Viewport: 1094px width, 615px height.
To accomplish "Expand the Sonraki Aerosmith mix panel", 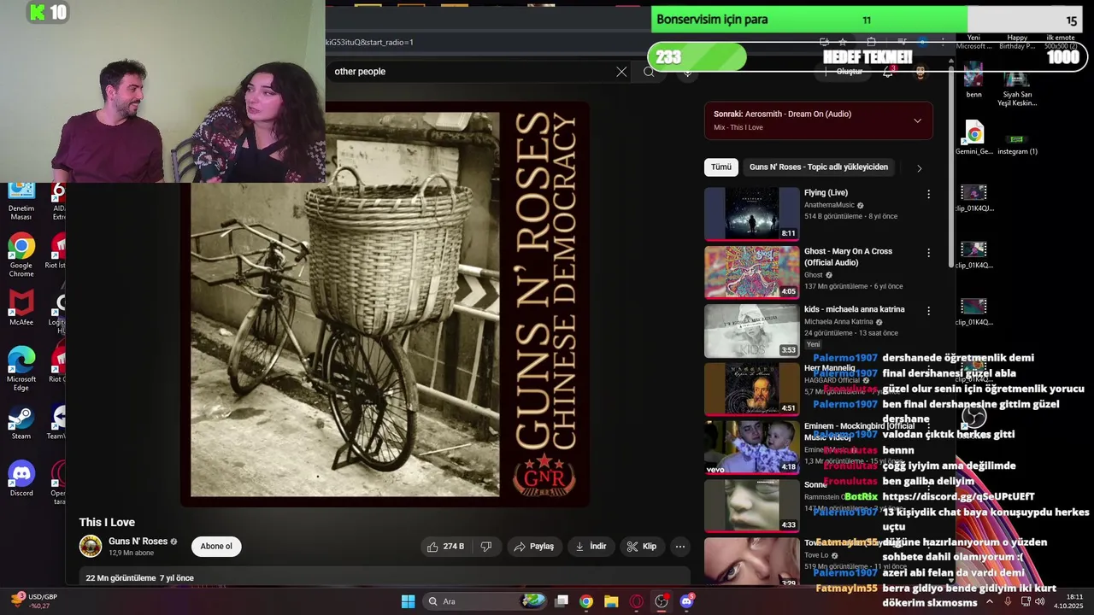I will (x=918, y=120).
